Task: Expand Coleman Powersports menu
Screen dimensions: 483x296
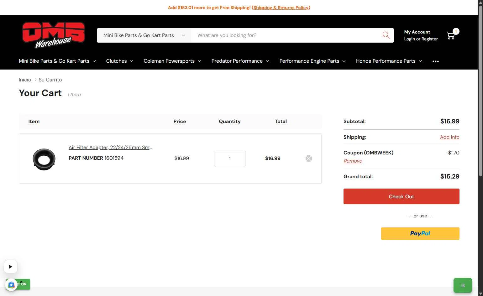Action: tap(172, 61)
